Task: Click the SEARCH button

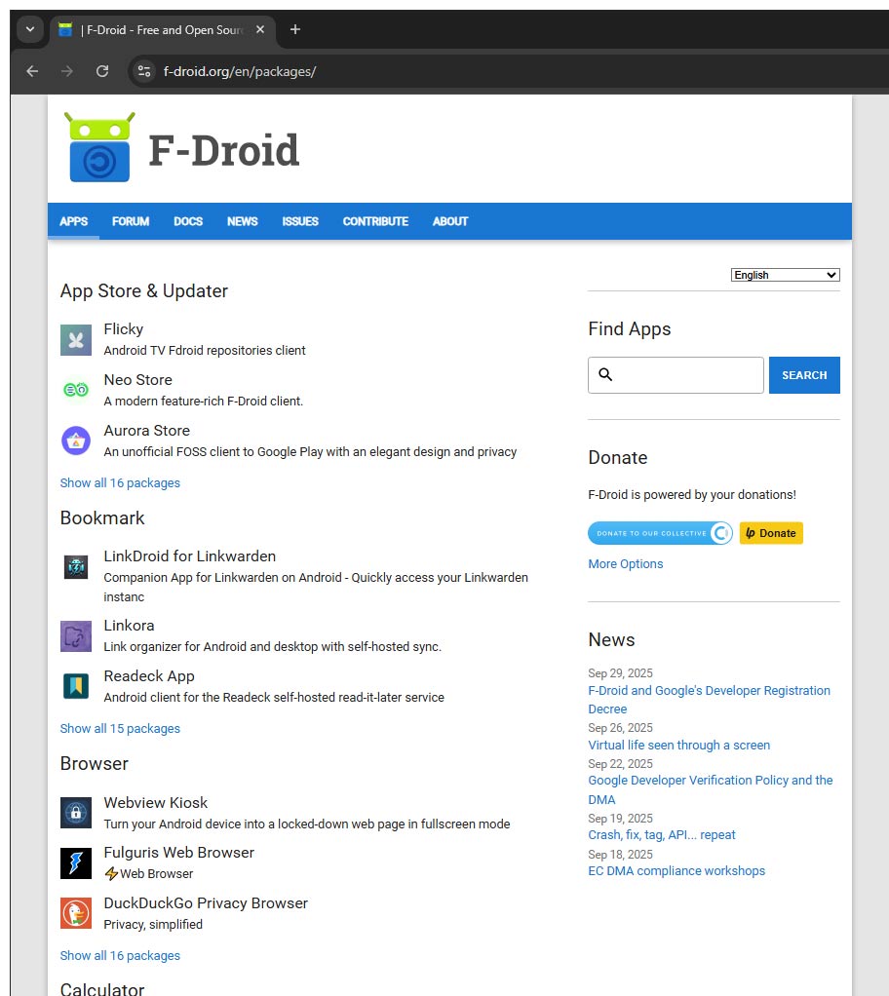Action: click(x=804, y=375)
